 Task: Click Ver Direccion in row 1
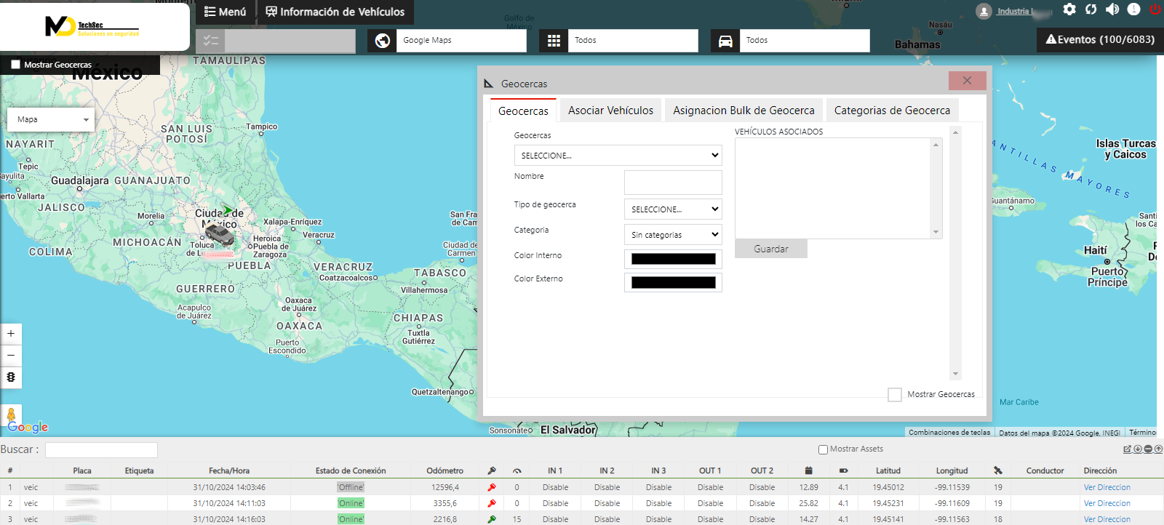(x=1107, y=487)
